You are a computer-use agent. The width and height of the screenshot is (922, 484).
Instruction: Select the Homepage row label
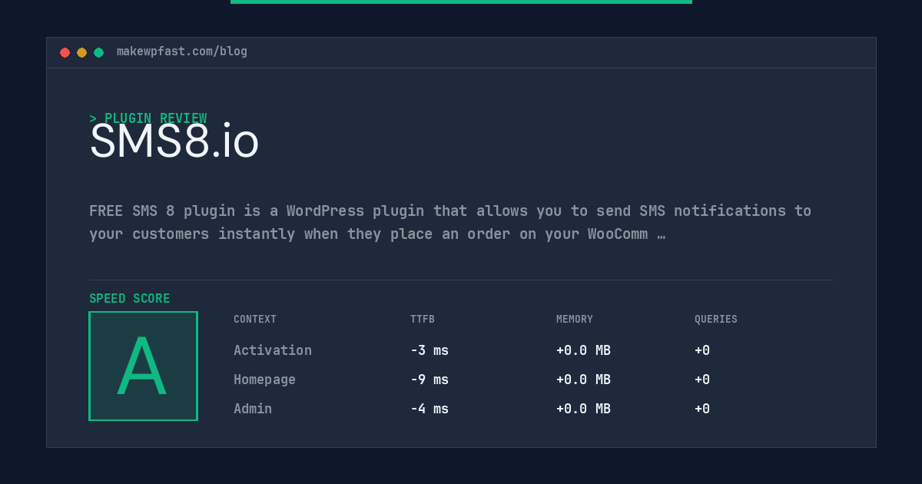(x=264, y=380)
